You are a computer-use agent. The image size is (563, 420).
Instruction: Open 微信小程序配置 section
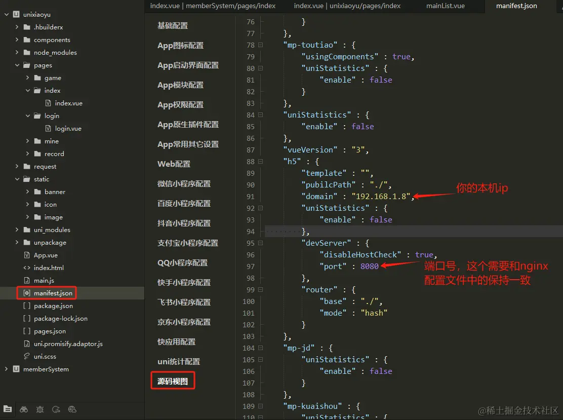184,183
